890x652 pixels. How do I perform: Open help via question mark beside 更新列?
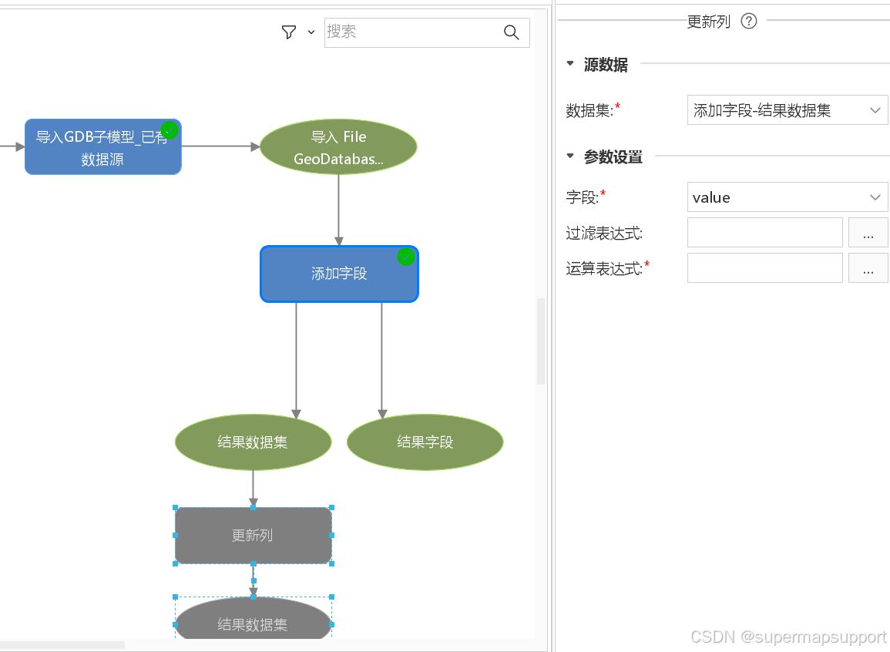pyautogui.click(x=748, y=22)
